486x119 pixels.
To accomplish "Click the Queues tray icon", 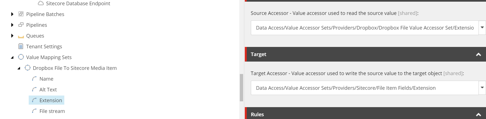I will click(x=21, y=36).
